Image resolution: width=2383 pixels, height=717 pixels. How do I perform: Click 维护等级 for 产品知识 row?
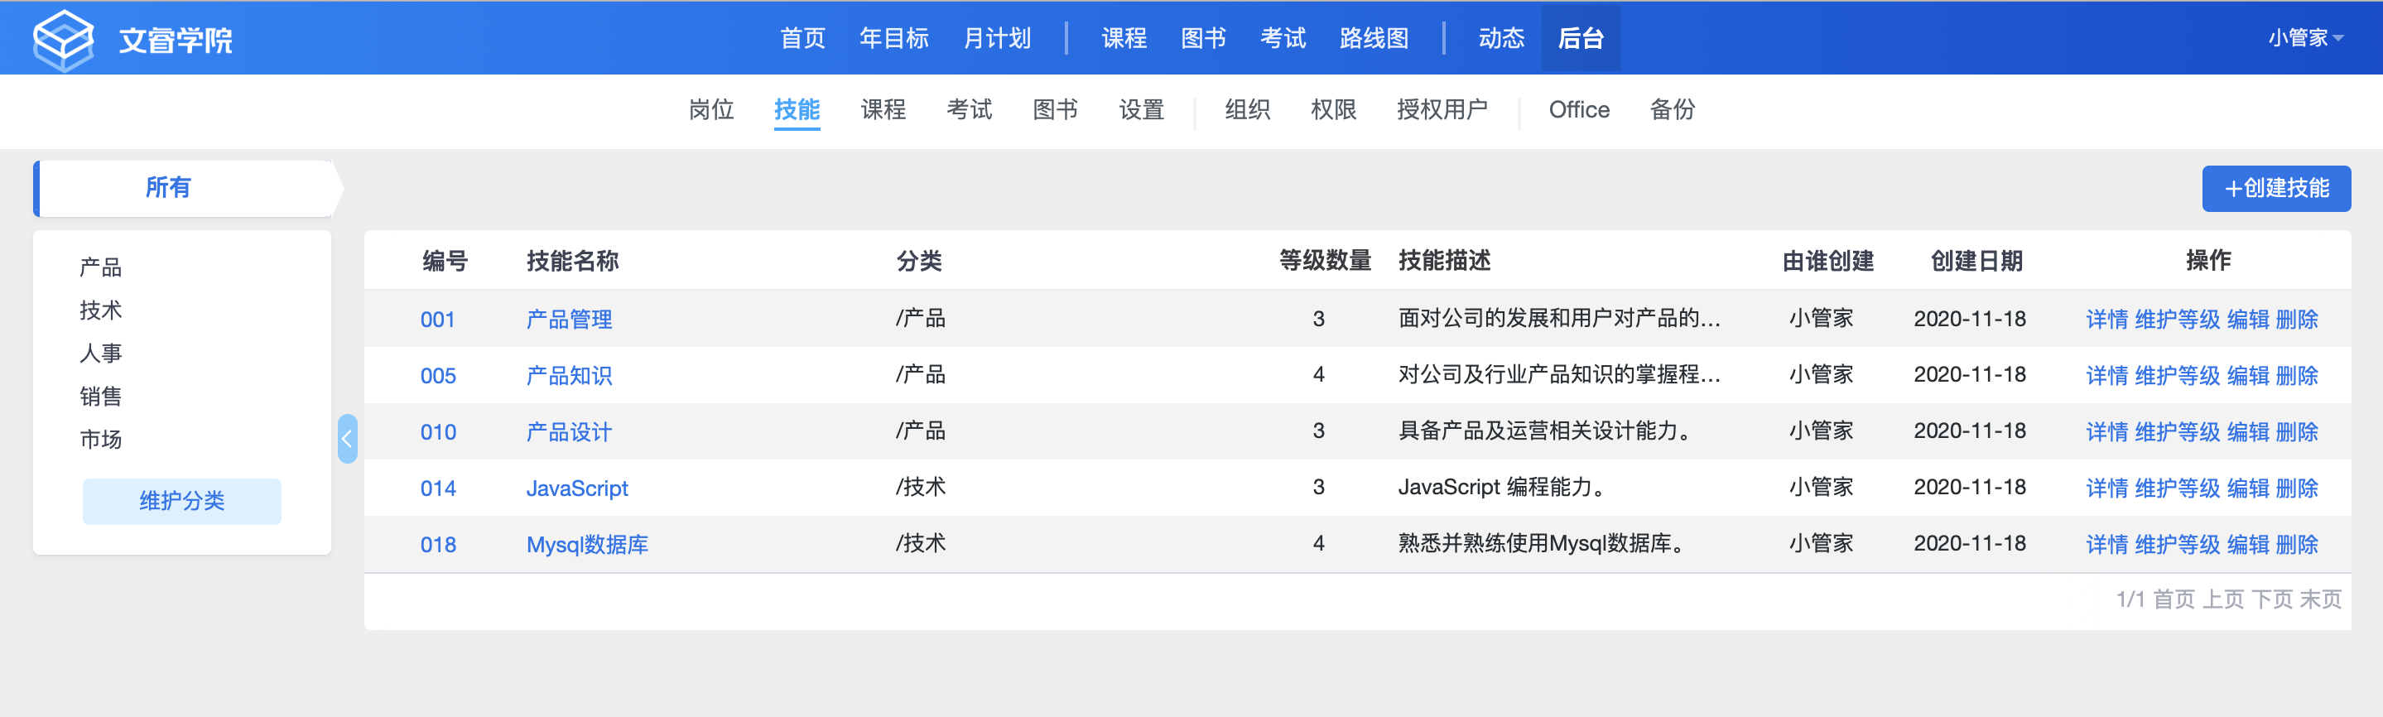[2177, 377]
